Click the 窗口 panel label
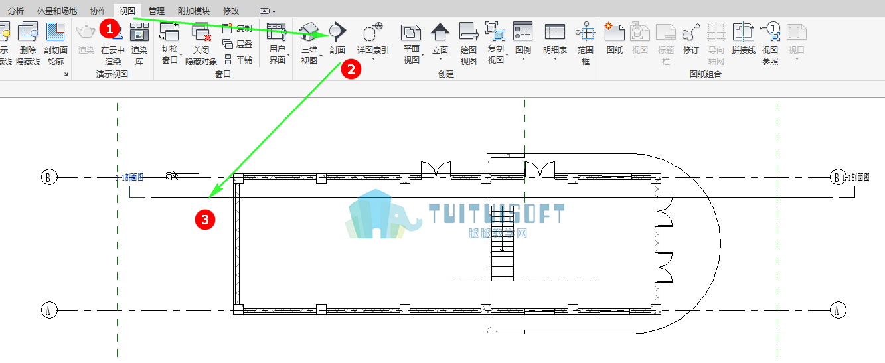The image size is (885, 363). click(223, 74)
